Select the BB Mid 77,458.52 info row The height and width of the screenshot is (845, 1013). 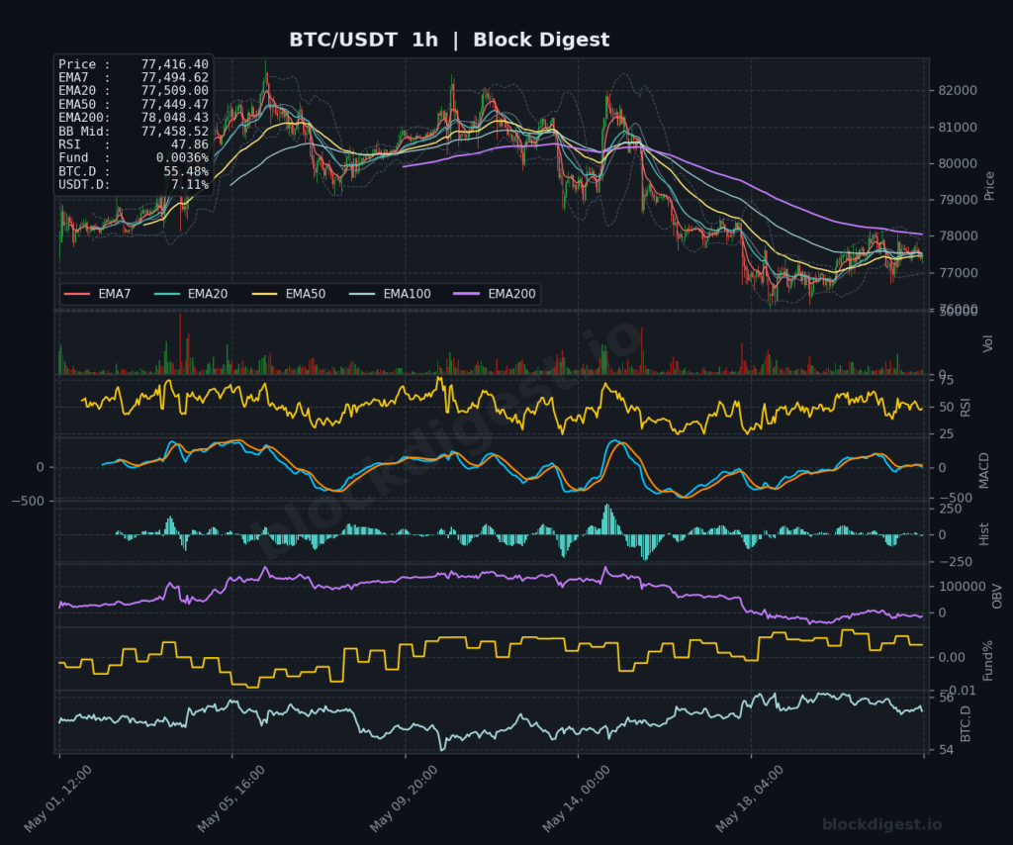coord(134,132)
